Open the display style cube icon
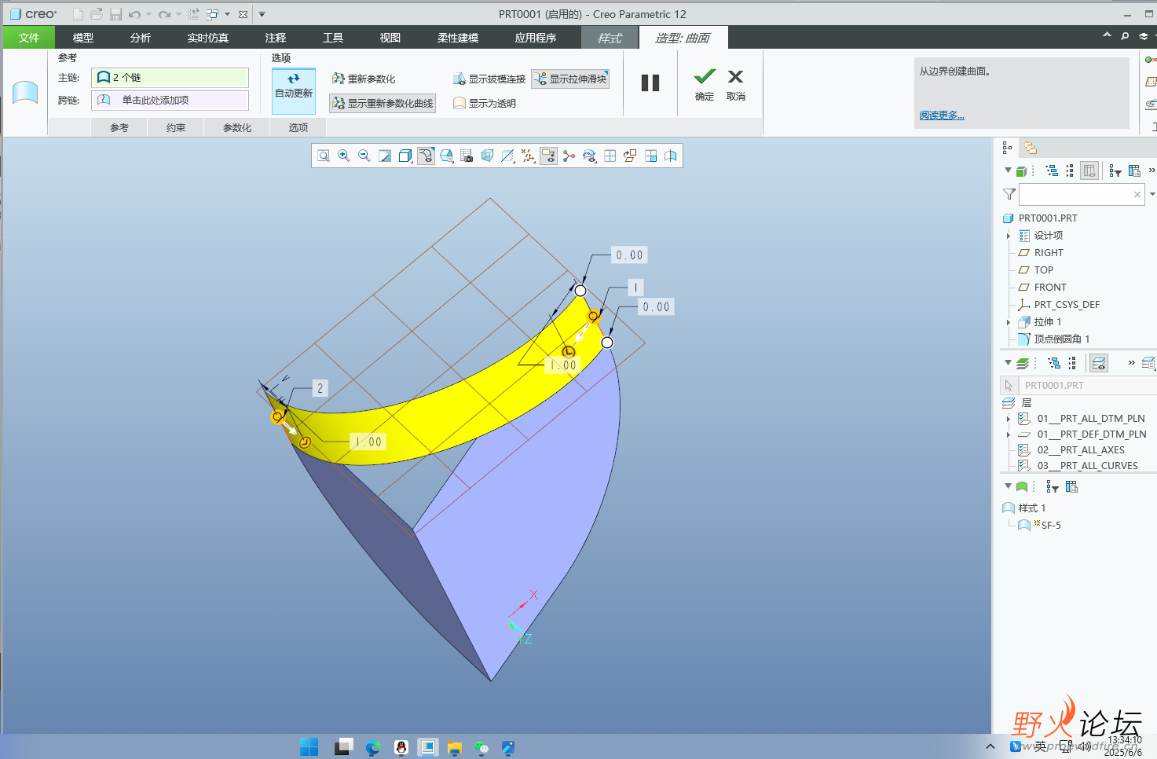The width and height of the screenshot is (1157, 759). tap(405, 156)
